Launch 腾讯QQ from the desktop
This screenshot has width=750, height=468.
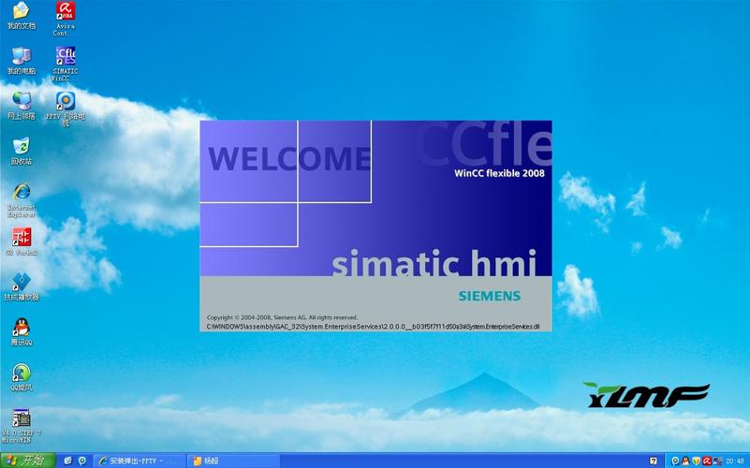tap(21, 331)
